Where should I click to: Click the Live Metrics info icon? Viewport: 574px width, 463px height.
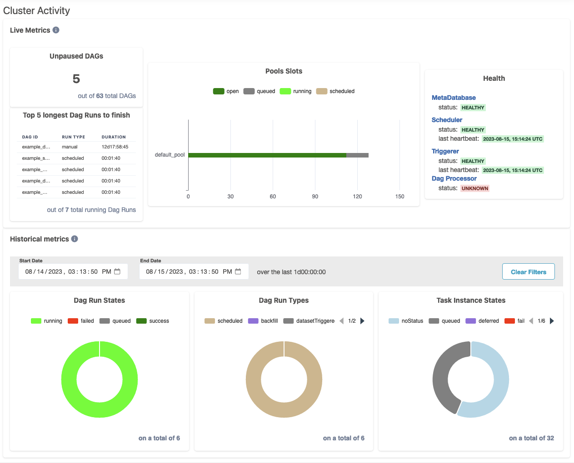coord(56,30)
